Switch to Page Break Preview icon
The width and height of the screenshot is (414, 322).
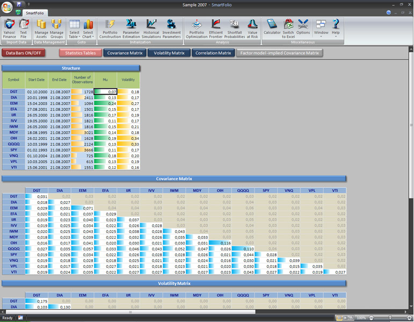point(351,318)
